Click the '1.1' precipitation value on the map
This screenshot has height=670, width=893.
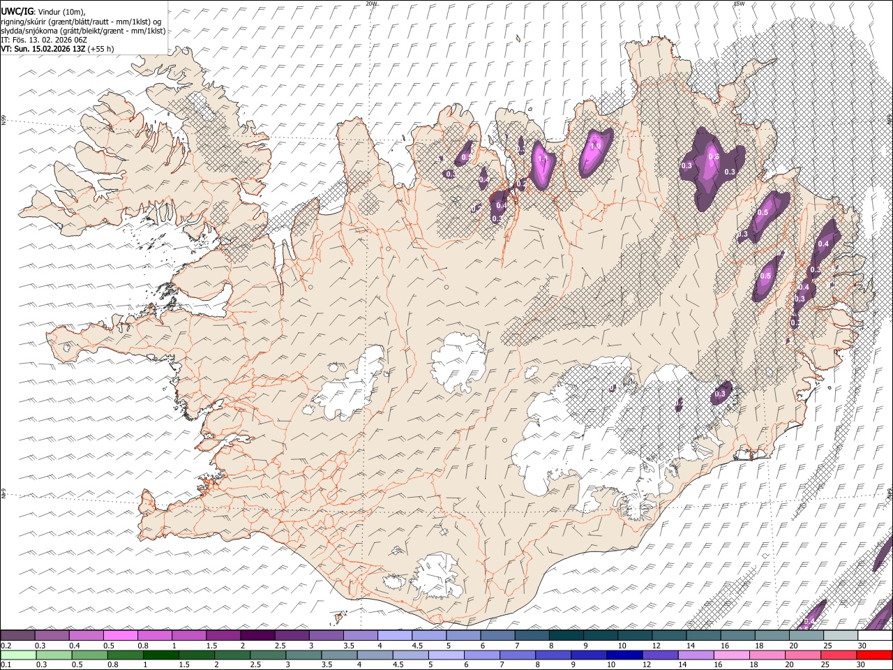(543, 158)
